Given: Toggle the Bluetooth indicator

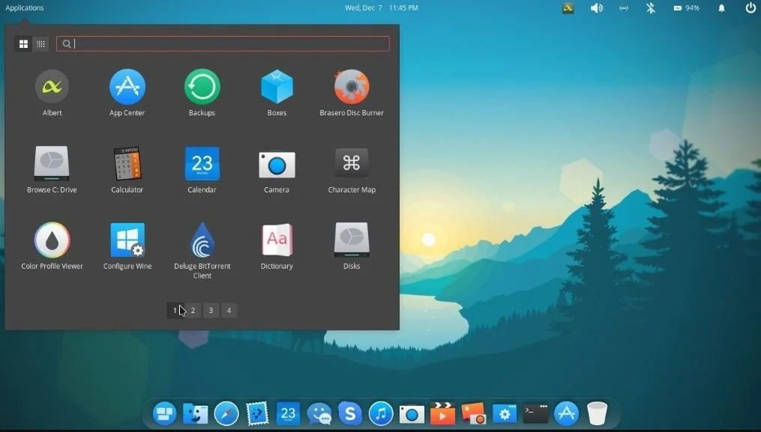Looking at the screenshot, I should pos(650,8).
